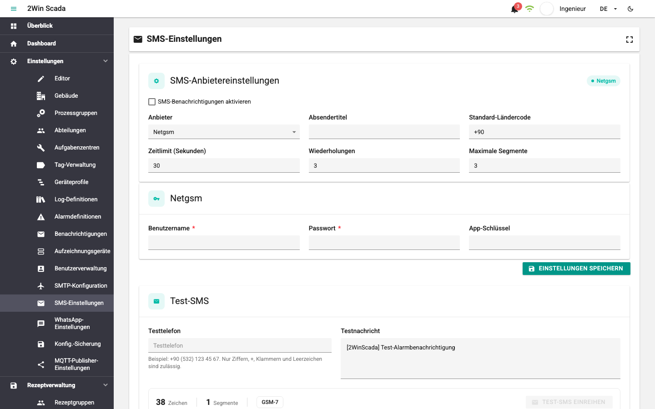The width and height of the screenshot is (655, 409).
Task: Switch to dark mode with moon icon
Action: (x=630, y=9)
